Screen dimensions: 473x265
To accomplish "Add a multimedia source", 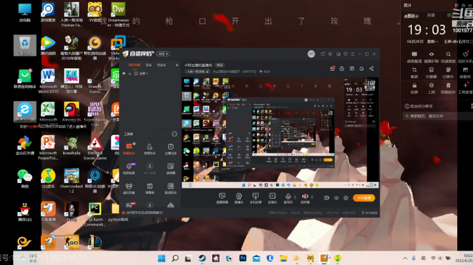I will (x=272, y=198).
